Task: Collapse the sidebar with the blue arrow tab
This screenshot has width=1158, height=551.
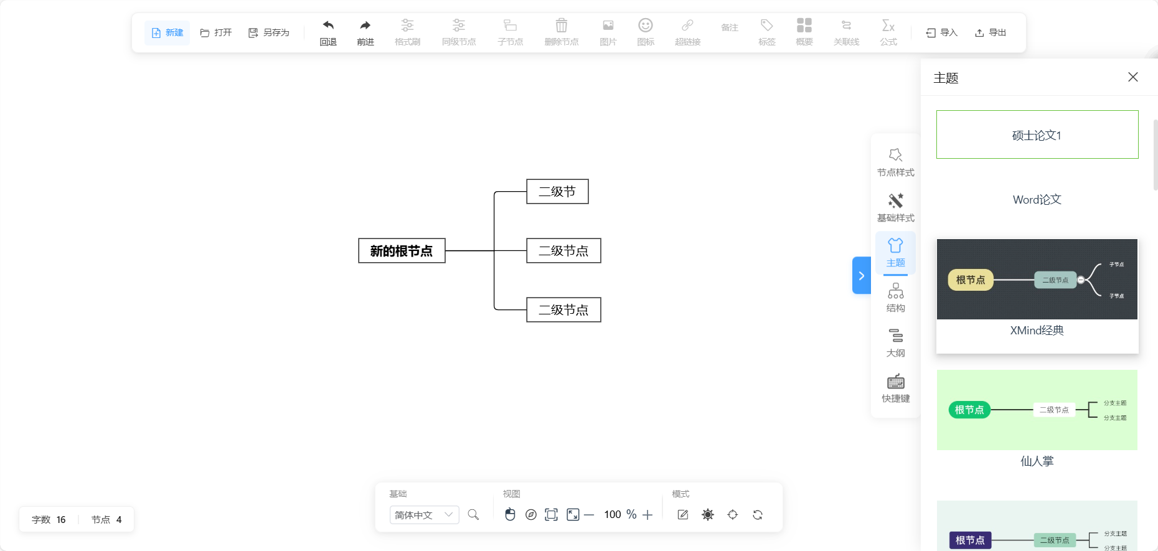Action: click(x=861, y=276)
